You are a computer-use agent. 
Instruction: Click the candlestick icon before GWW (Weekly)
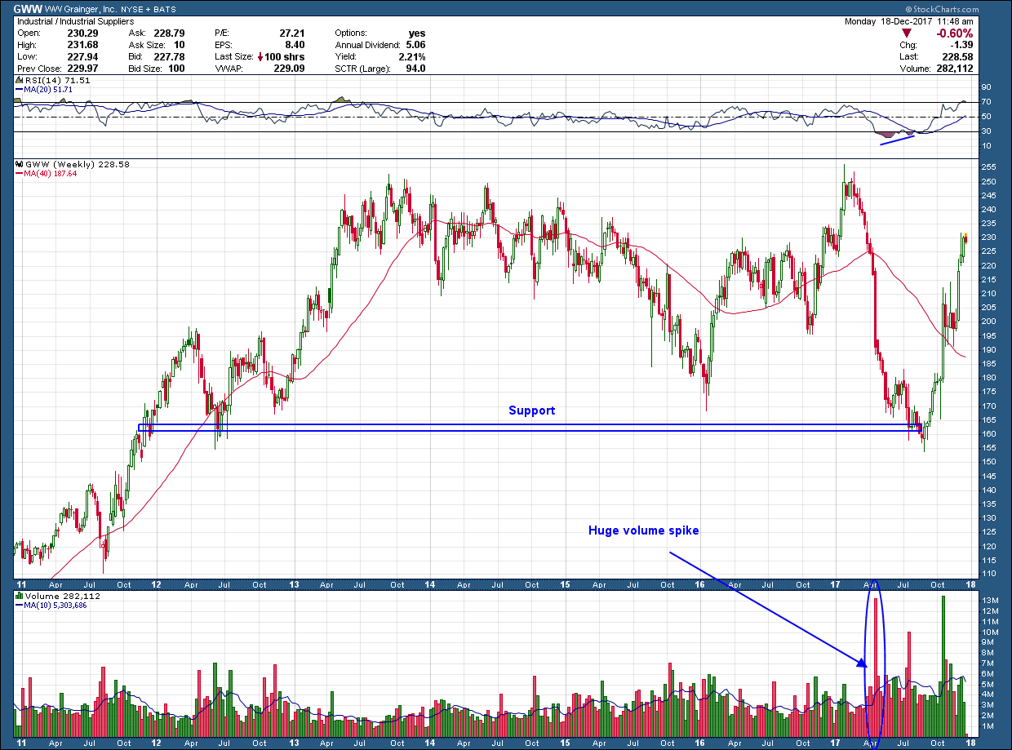point(18,164)
